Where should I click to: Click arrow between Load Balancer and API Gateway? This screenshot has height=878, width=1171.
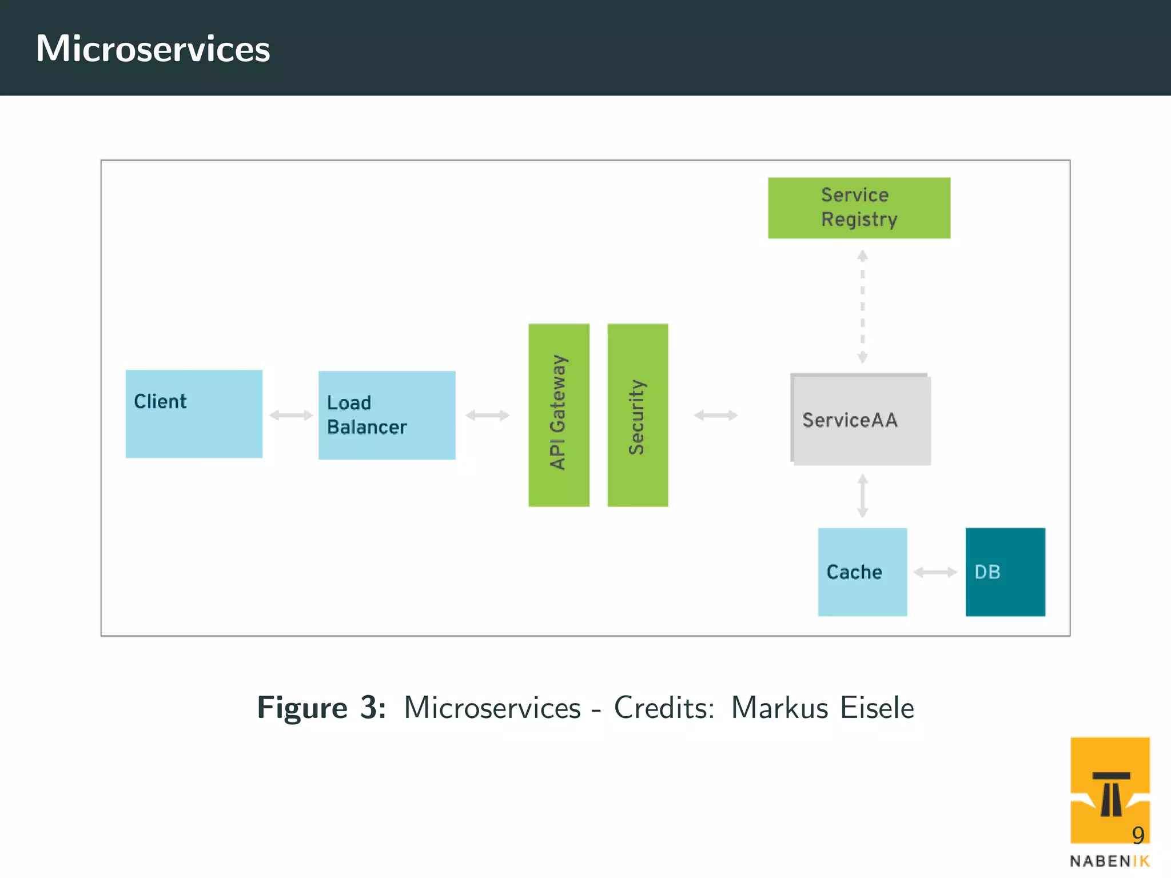487,415
